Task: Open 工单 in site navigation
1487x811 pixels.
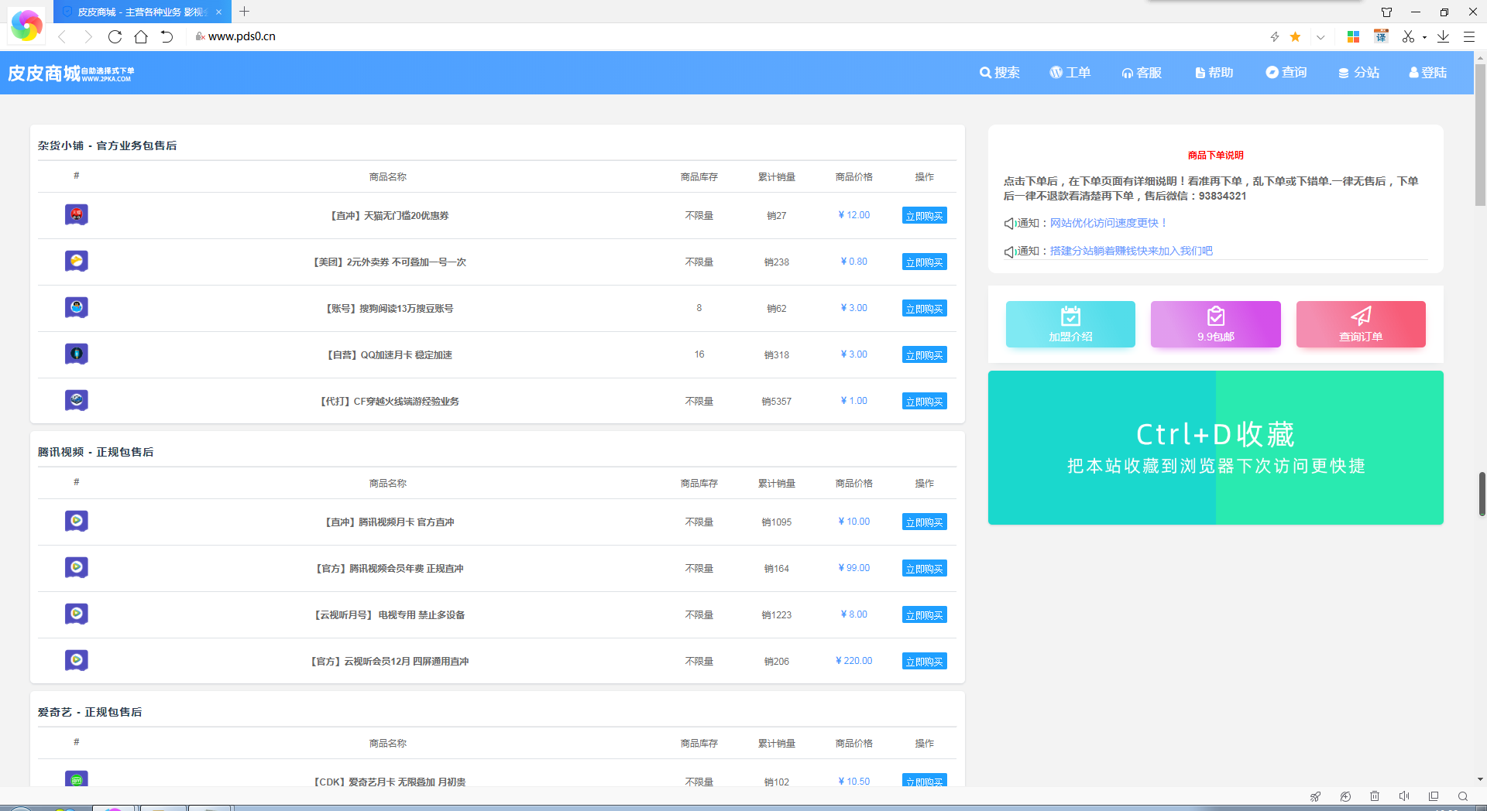Action: click(1070, 72)
